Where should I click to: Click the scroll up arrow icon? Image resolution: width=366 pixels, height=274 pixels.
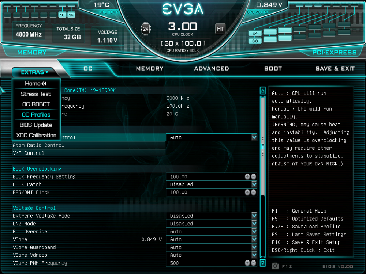[262, 91]
